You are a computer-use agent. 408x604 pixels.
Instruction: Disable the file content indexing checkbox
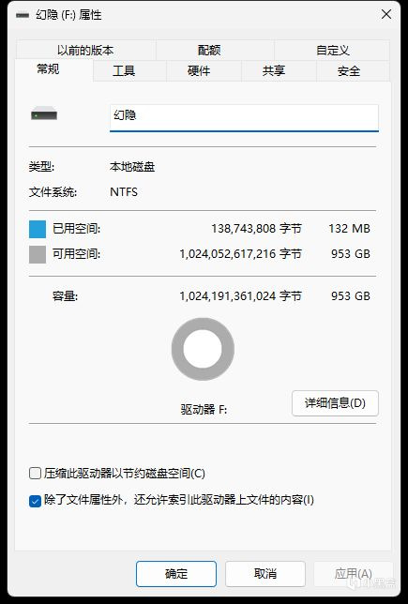pyautogui.click(x=35, y=501)
